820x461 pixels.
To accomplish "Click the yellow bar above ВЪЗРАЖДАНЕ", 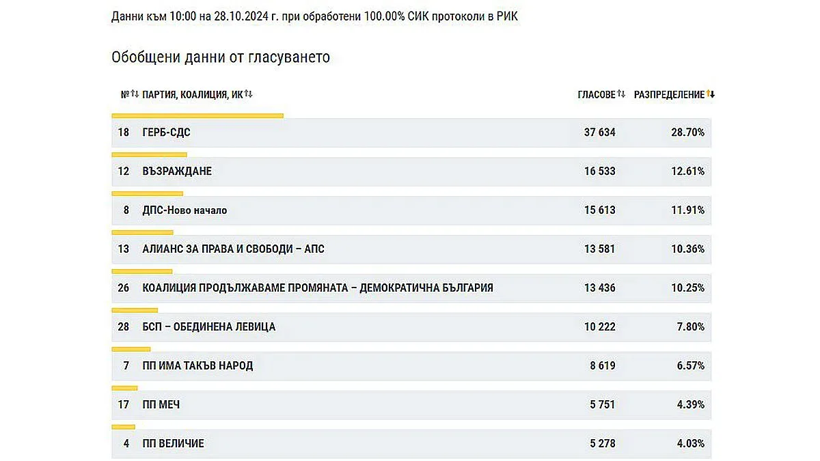I will point(149,154).
